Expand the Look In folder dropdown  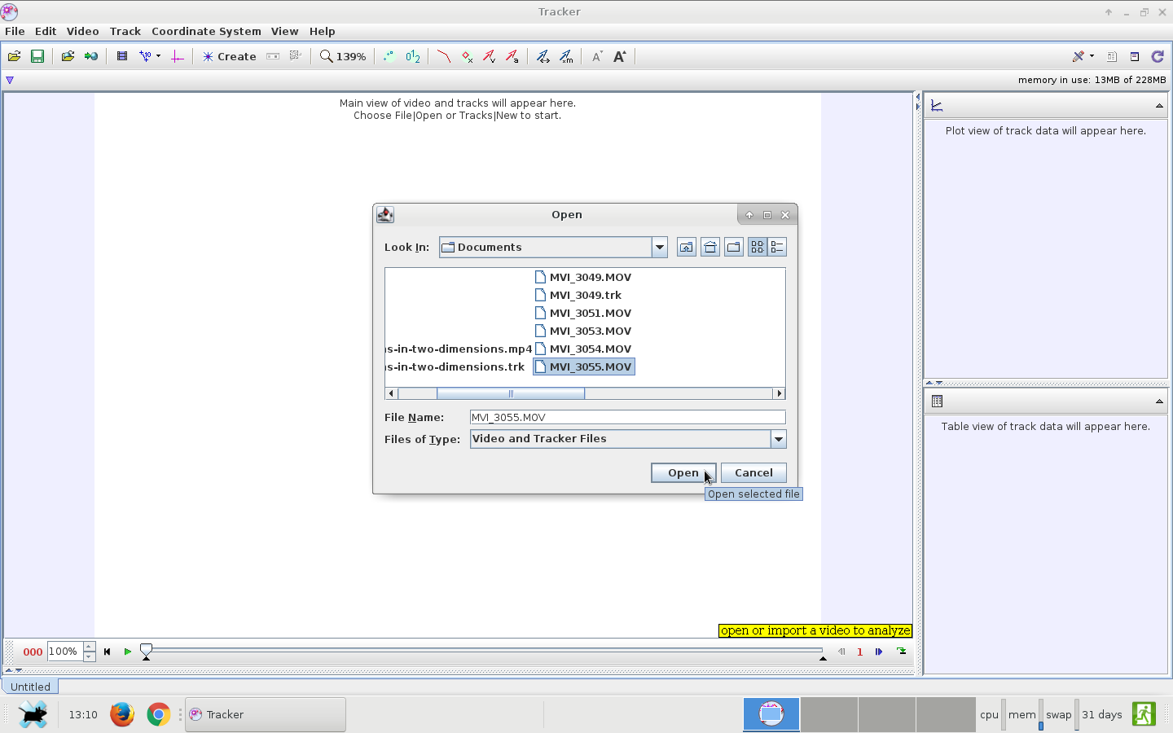click(659, 248)
